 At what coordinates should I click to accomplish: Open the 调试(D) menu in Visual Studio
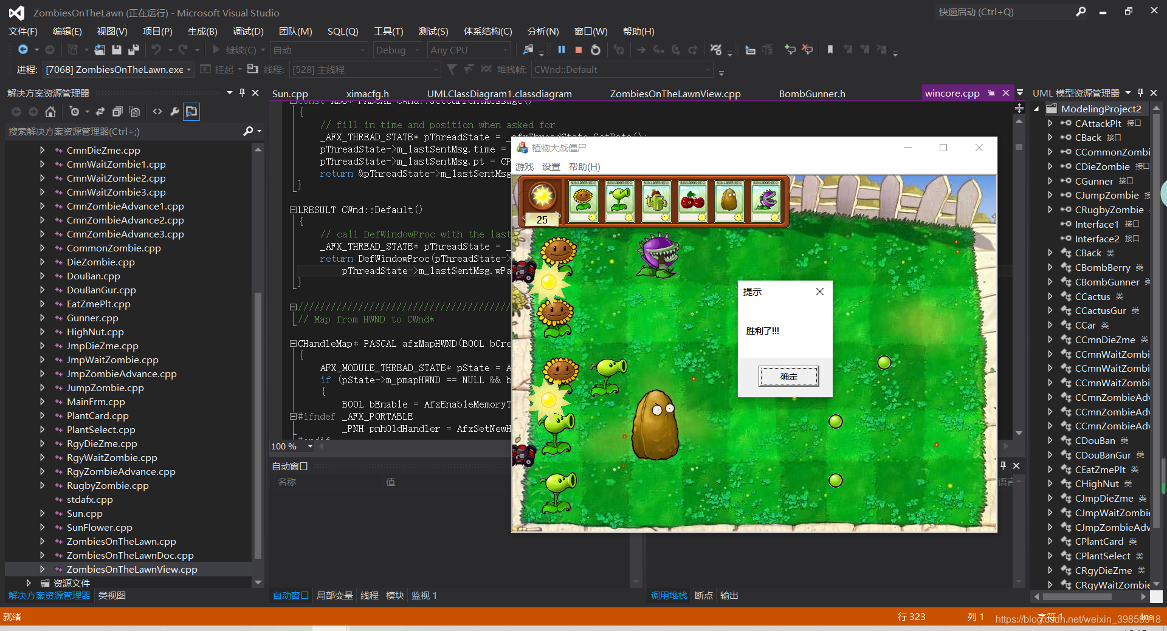pos(248,31)
